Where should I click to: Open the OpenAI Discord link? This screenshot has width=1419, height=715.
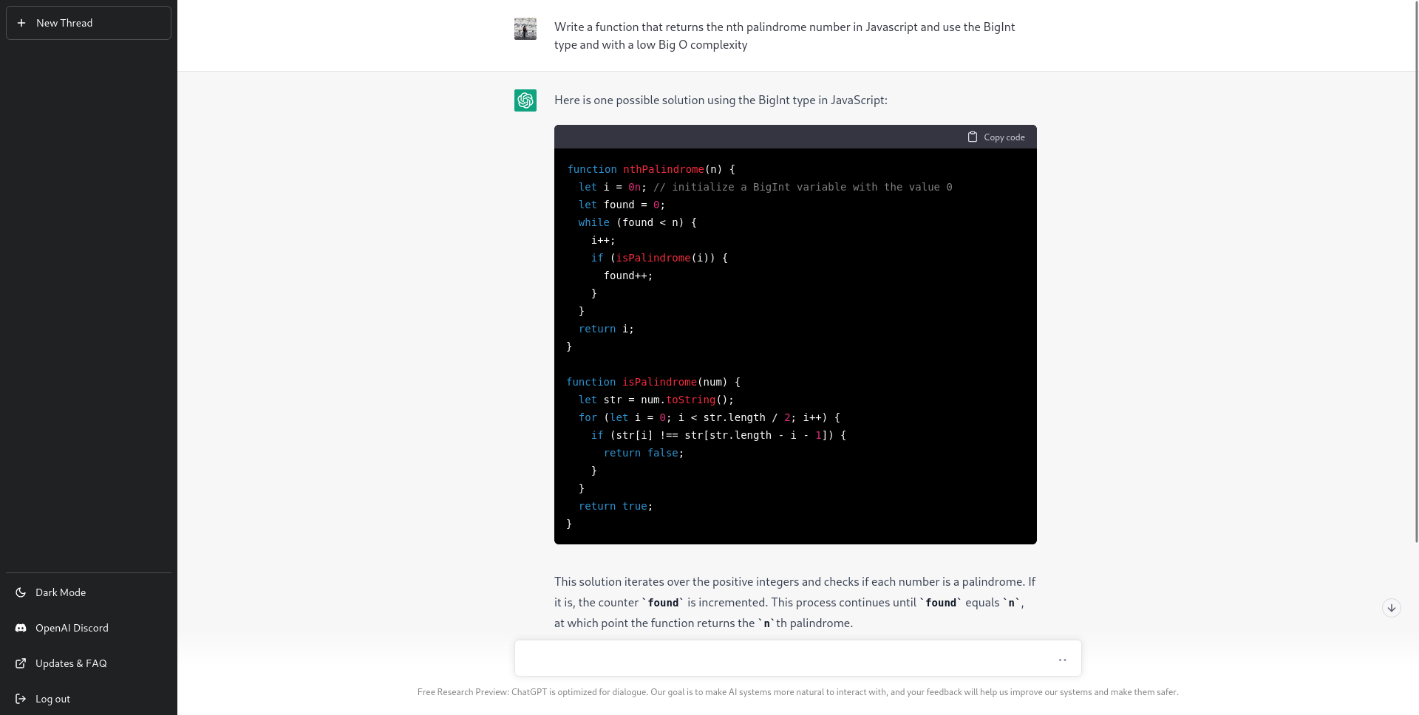click(x=72, y=628)
